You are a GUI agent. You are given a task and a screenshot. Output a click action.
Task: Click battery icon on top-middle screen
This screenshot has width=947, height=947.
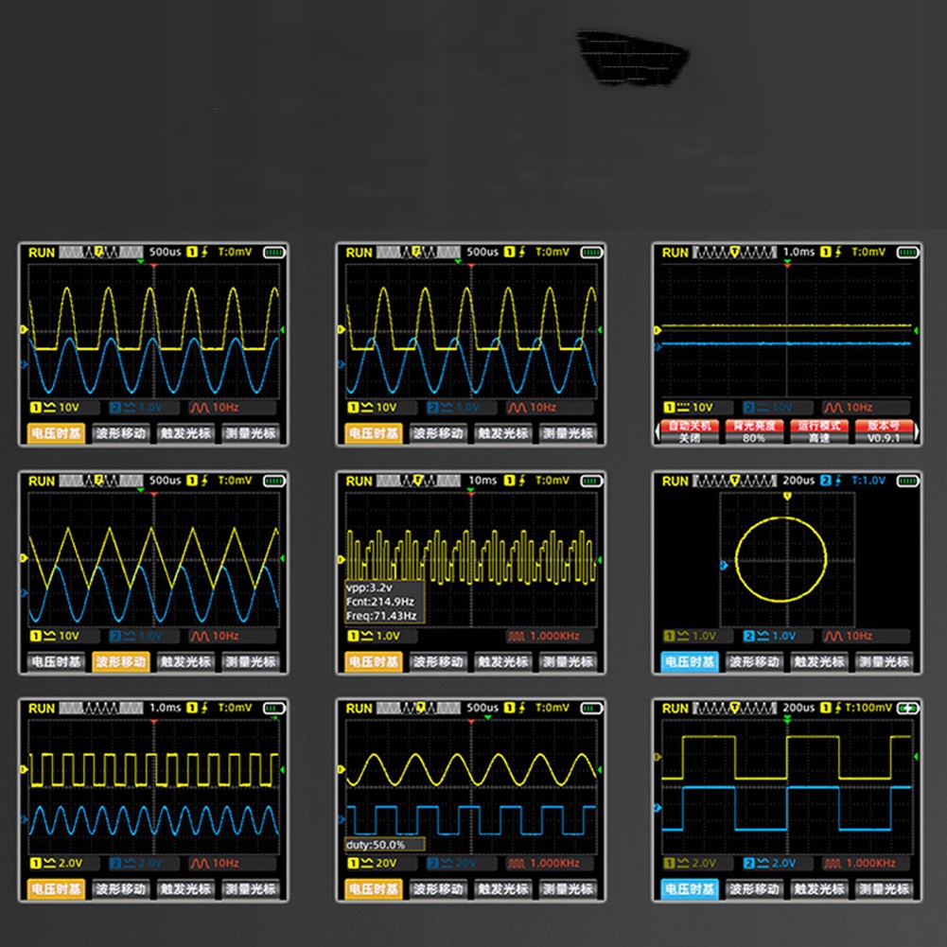[591, 253]
